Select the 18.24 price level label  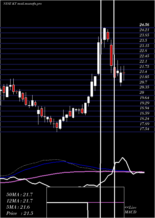click(144, 119)
